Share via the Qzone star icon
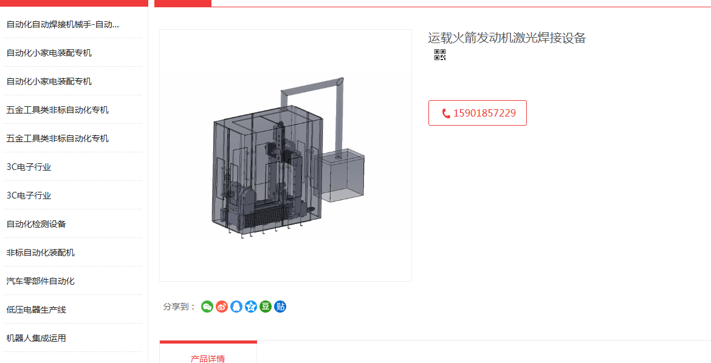The height and width of the screenshot is (363, 711). point(251,307)
